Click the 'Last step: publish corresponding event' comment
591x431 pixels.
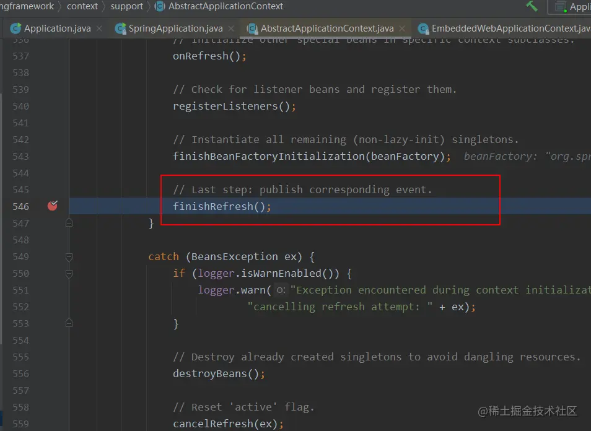pyautogui.click(x=302, y=189)
